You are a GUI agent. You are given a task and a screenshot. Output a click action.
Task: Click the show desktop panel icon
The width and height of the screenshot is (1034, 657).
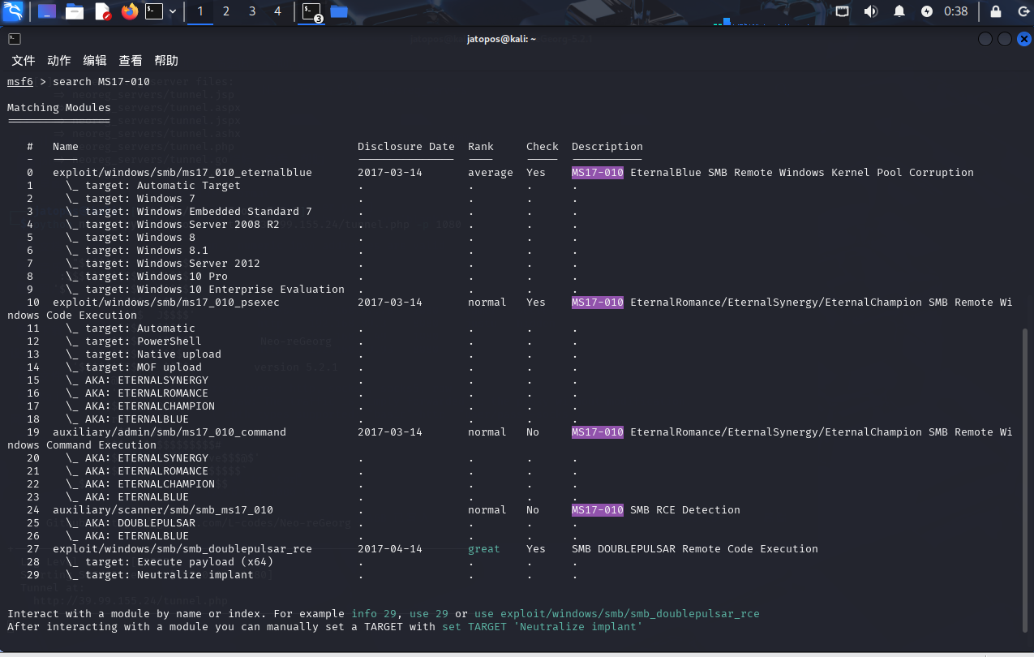click(47, 11)
